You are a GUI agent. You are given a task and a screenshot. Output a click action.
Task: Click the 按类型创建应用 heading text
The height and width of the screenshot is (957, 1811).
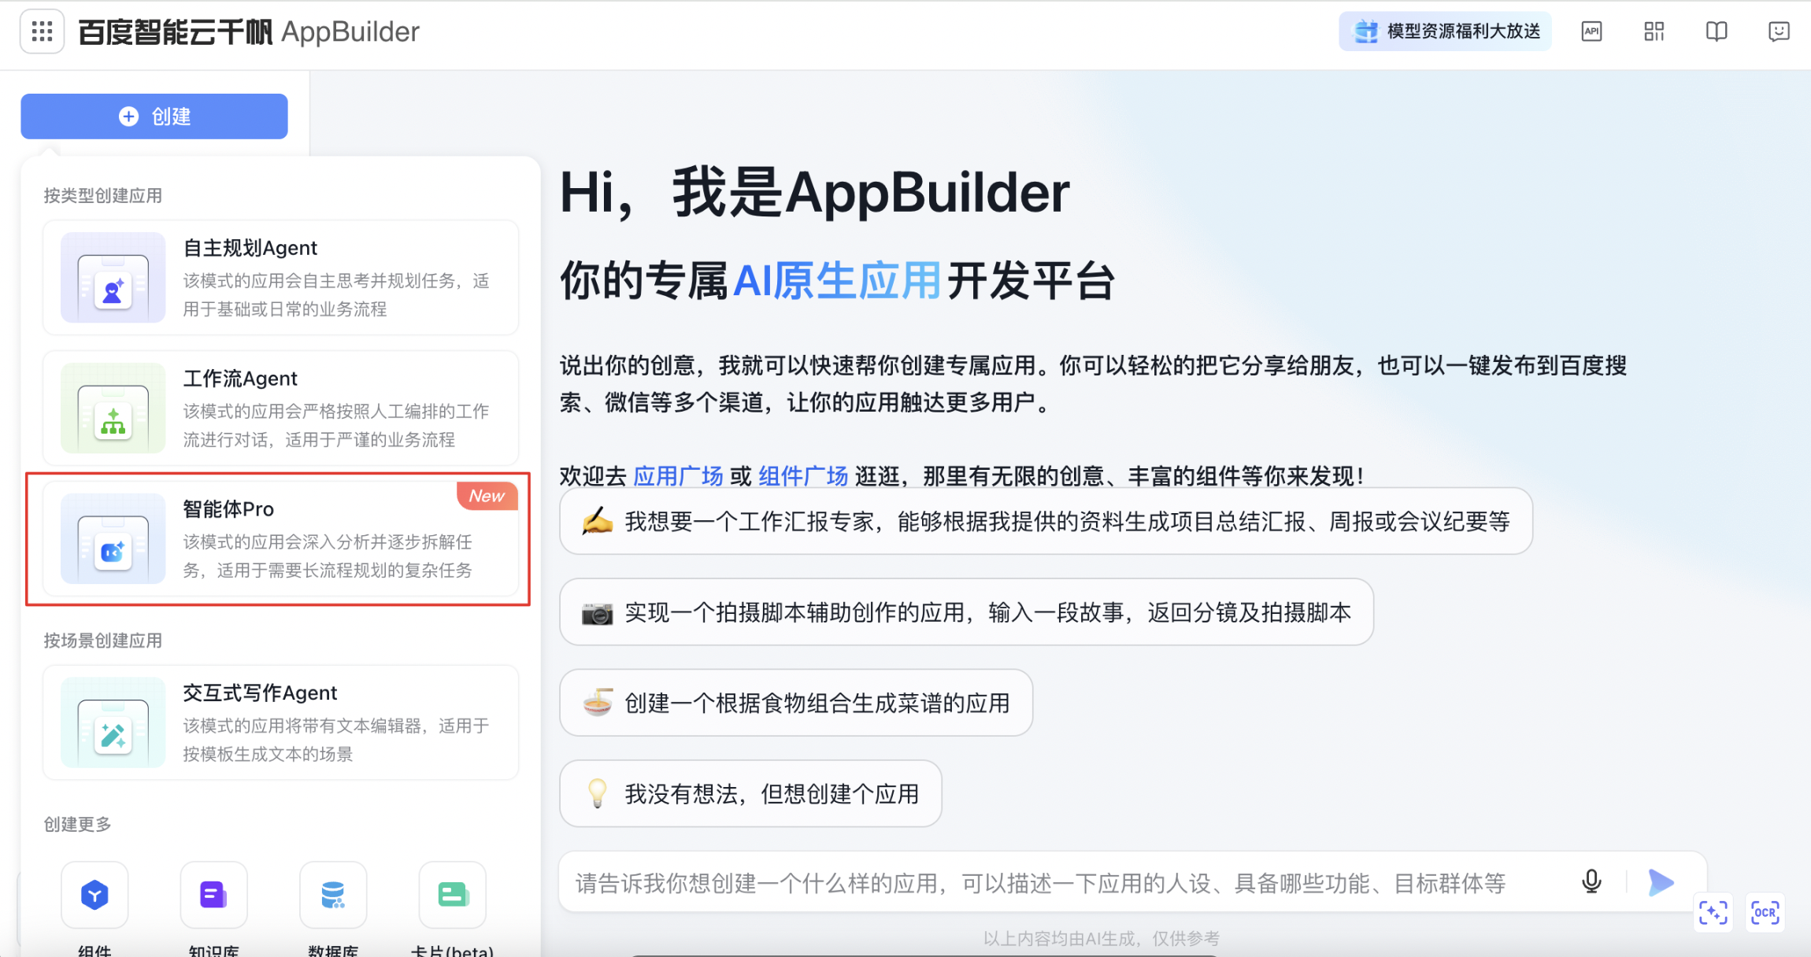coord(103,195)
